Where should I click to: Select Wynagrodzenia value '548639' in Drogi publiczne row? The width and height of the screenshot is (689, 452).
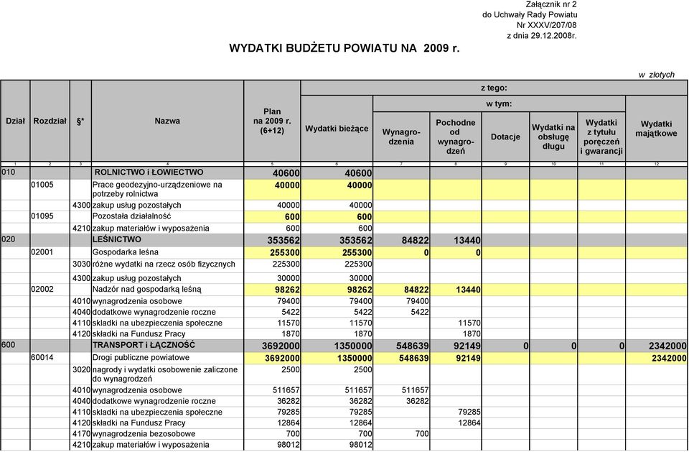pyautogui.click(x=413, y=359)
